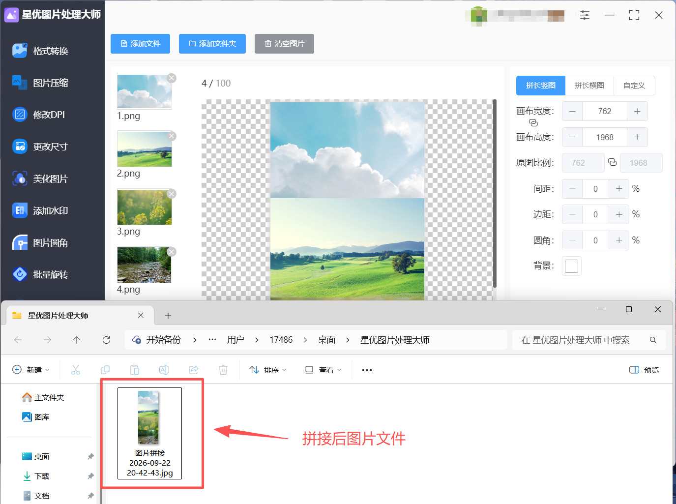Remove 3.png using its close icon
The image size is (676, 504).
[x=172, y=194]
